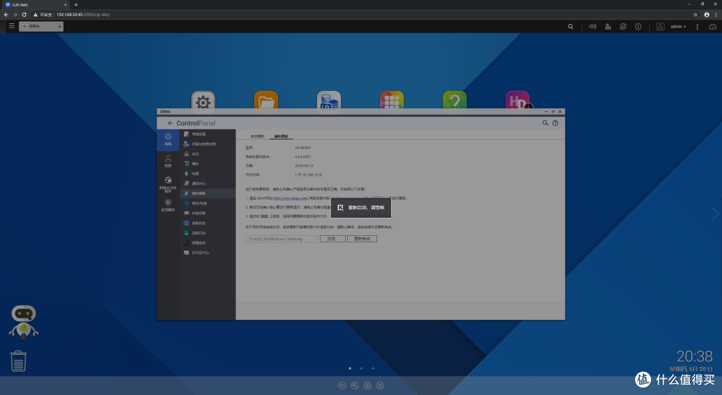722x395 pixels.
Task: Open 资源监控 item
Action: [x=208, y=243]
